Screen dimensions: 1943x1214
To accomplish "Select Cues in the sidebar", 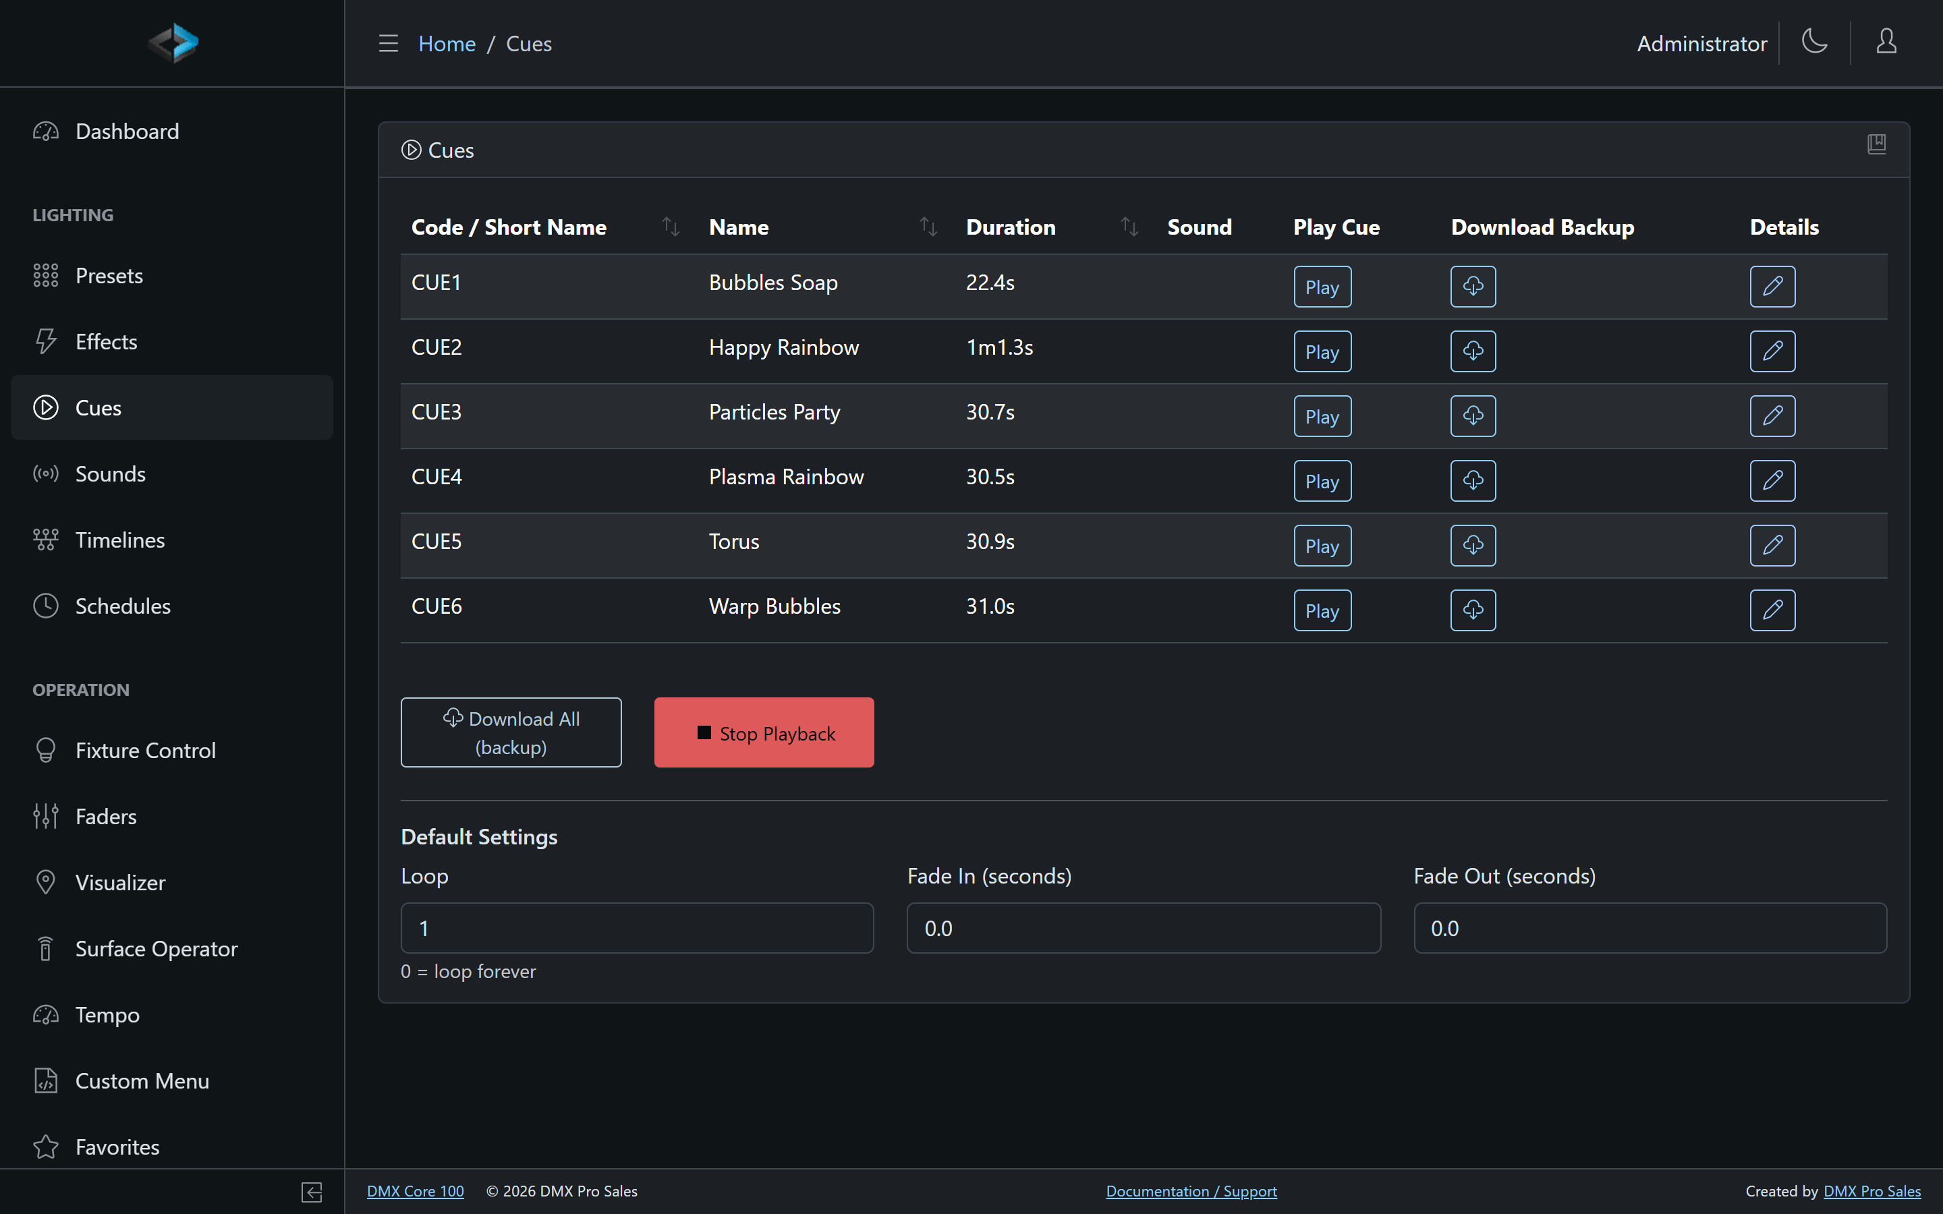I will [x=172, y=408].
